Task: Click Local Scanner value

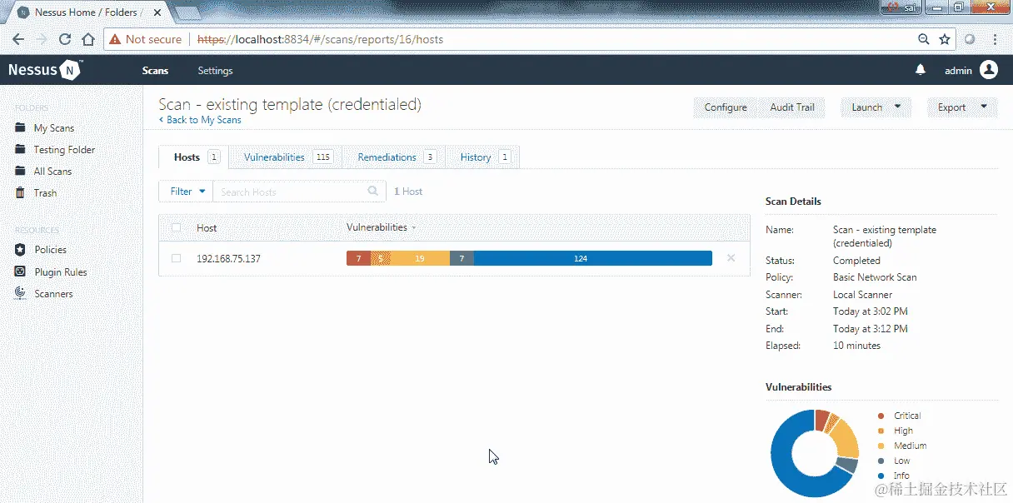Action: 862,295
